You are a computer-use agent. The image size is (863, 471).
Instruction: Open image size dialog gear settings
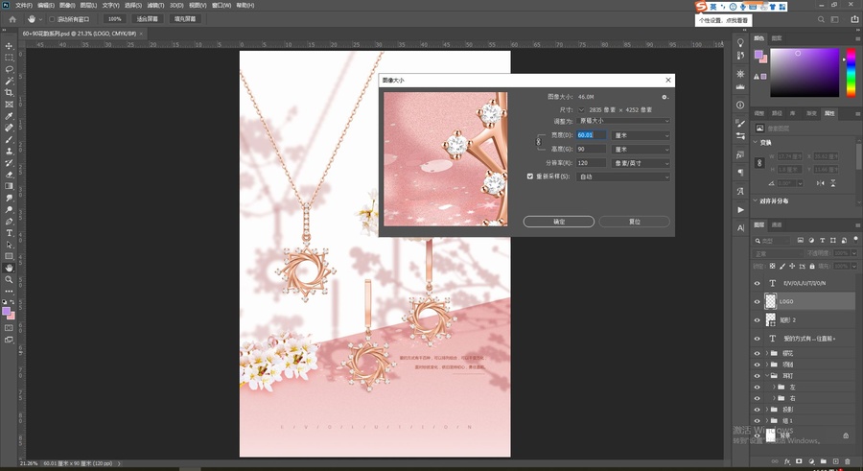(665, 97)
